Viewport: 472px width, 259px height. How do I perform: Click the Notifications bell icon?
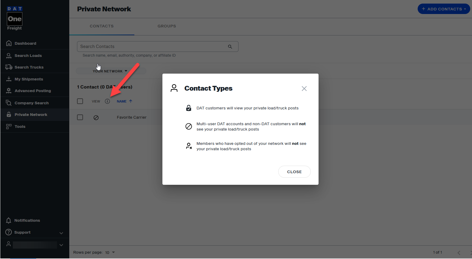9,221
